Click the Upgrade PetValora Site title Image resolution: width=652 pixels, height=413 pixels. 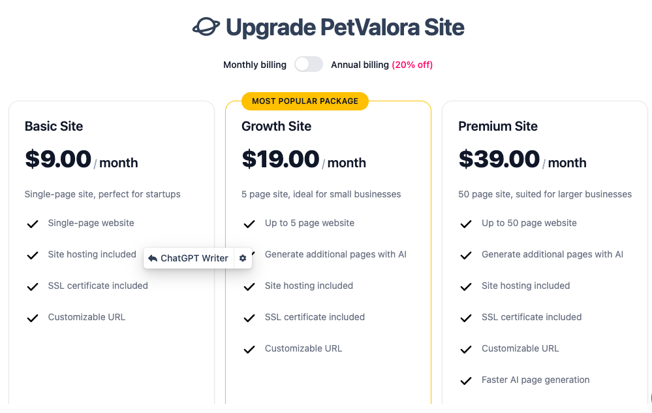tap(345, 27)
